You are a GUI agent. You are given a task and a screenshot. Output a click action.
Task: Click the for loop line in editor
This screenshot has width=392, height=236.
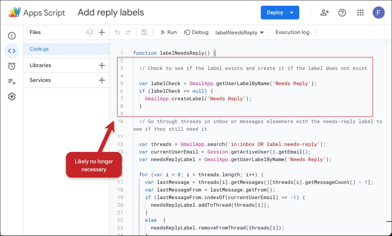tap(201, 175)
